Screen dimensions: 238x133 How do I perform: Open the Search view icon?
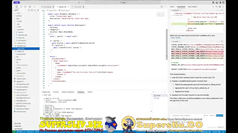tap(21, 7)
